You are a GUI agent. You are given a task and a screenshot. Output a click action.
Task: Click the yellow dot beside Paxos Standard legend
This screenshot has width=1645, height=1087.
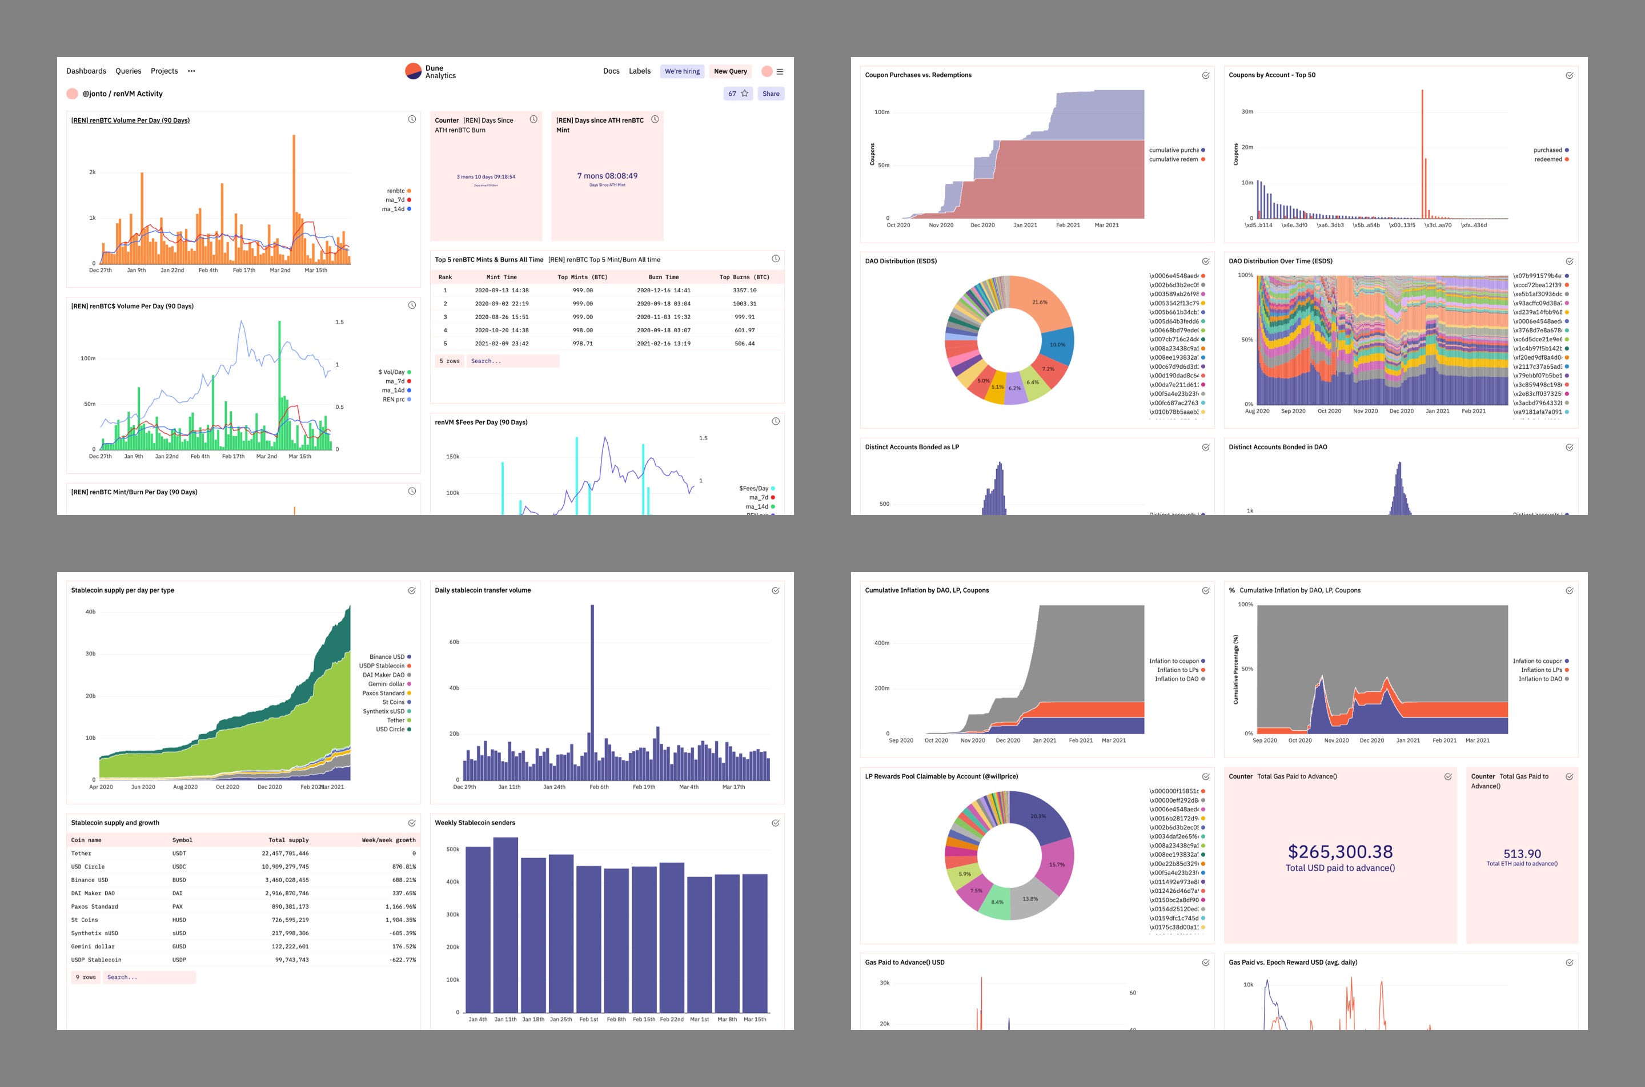[409, 693]
